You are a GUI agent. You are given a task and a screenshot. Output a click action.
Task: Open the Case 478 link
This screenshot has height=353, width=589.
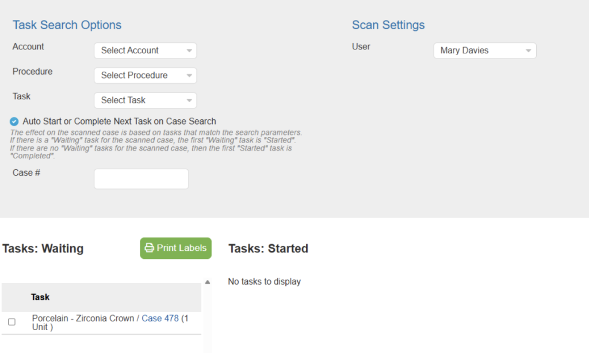pos(160,318)
